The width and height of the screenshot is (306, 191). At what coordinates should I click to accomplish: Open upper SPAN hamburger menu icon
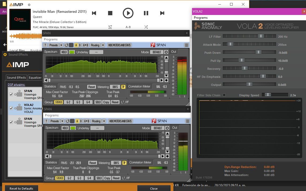tap(186, 45)
